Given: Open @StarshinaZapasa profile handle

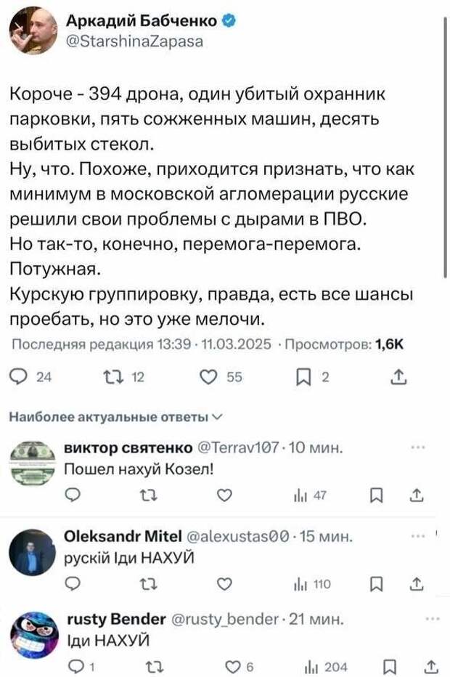Looking at the screenshot, I should click(x=134, y=41).
